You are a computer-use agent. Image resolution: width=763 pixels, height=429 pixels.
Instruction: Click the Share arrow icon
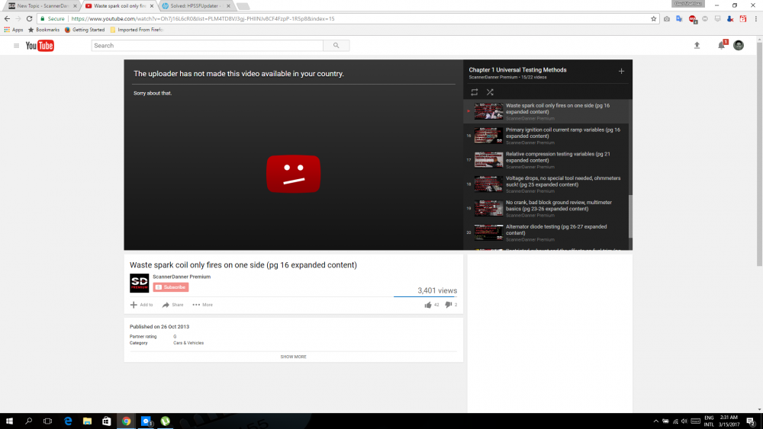pyautogui.click(x=166, y=305)
